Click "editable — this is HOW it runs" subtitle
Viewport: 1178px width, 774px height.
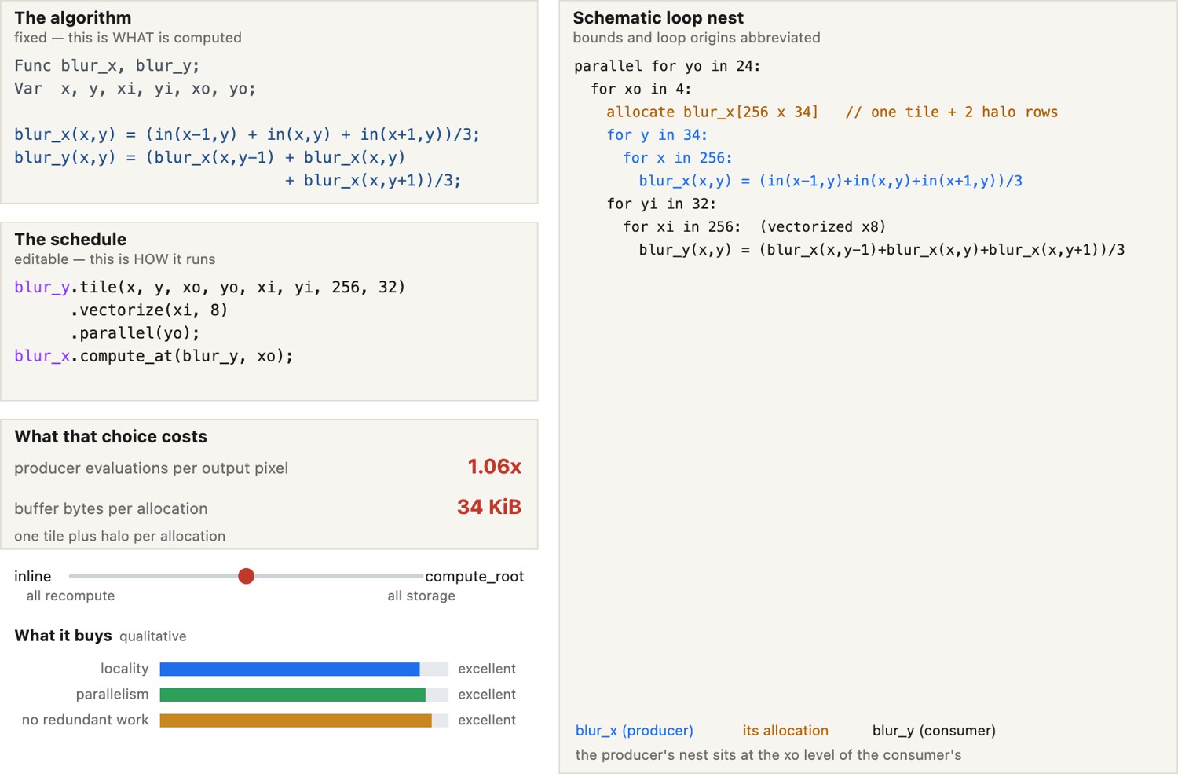point(115,259)
